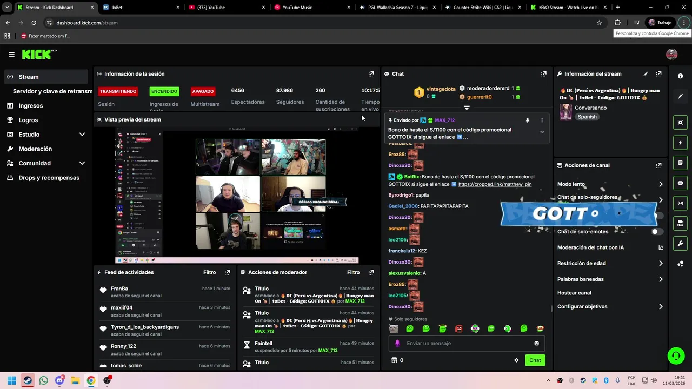The width and height of the screenshot is (692, 389).
Task: Open Filtro in Acciones de moderador
Action: (x=353, y=272)
